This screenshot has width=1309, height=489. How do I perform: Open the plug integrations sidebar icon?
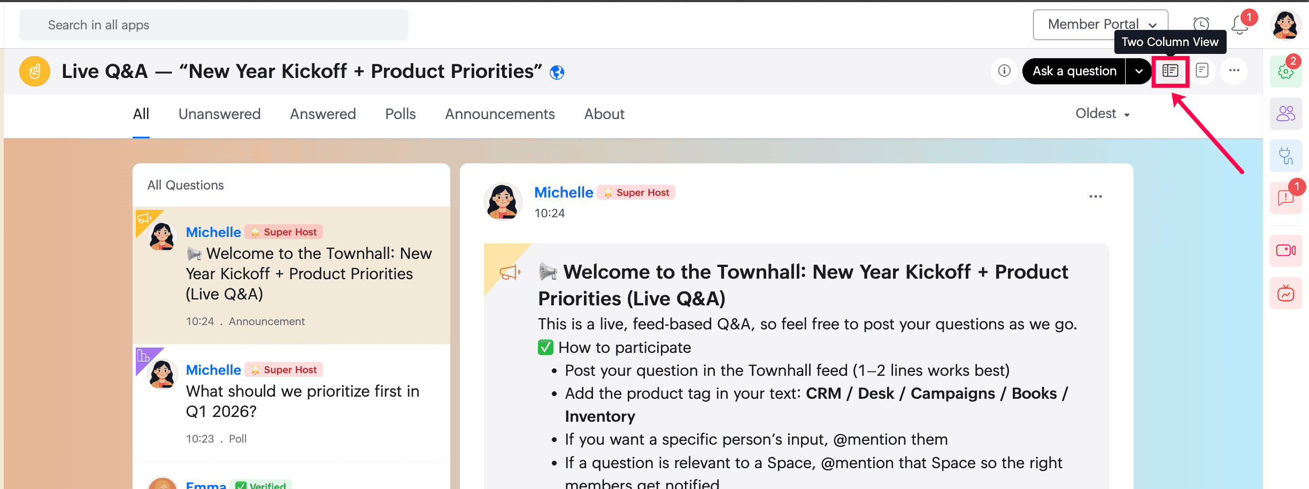(x=1286, y=156)
